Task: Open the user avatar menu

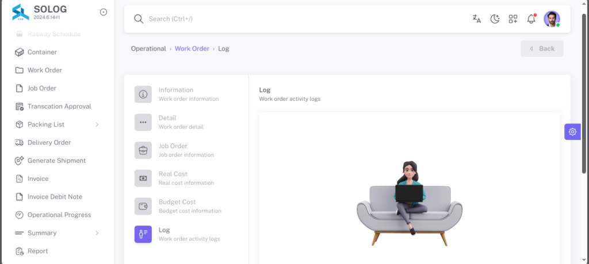Action: (552, 19)
